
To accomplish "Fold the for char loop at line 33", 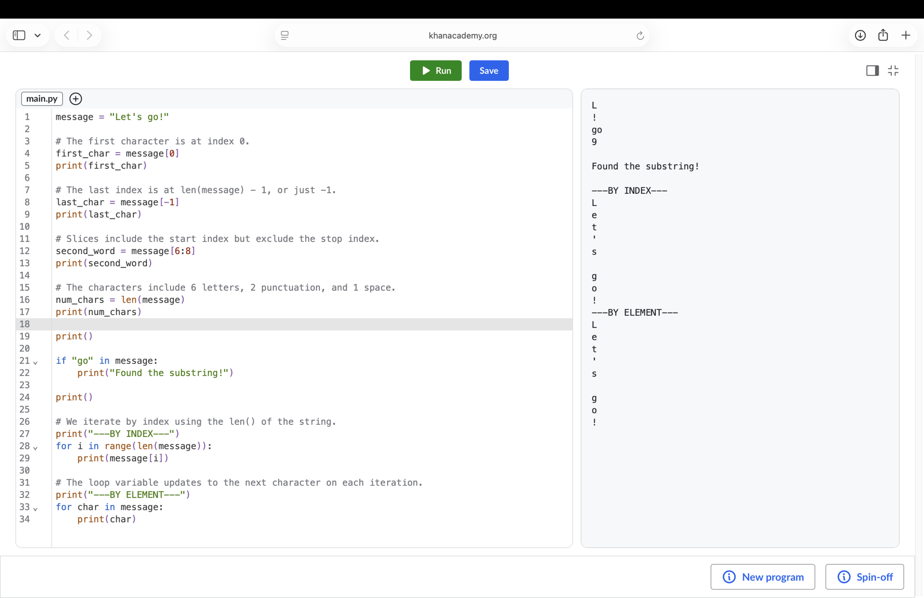I will pos(35,509).
